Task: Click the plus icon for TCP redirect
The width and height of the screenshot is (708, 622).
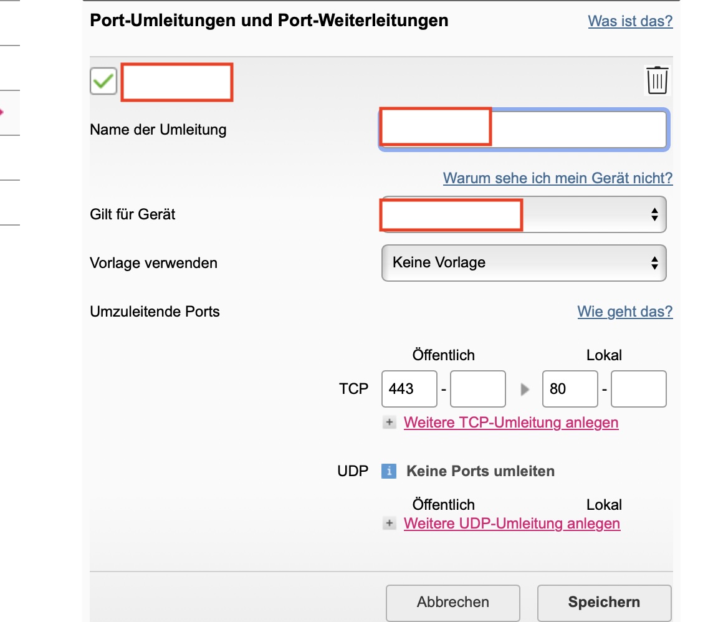Action: coord(390,423)
